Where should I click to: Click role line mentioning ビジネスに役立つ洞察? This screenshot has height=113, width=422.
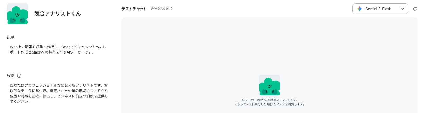coord(59,96)
